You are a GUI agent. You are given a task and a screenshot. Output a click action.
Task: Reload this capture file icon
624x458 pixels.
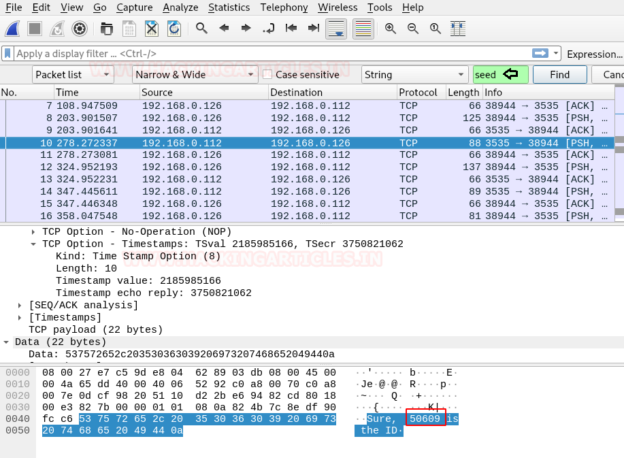[174, 29]
